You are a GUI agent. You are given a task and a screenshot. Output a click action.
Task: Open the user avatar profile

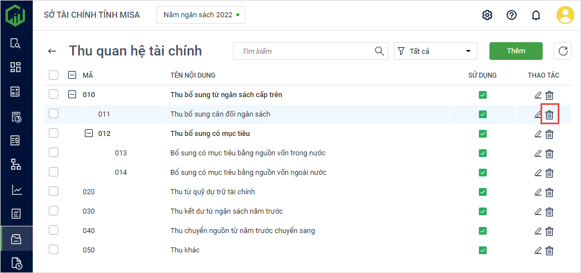point(565,15)
